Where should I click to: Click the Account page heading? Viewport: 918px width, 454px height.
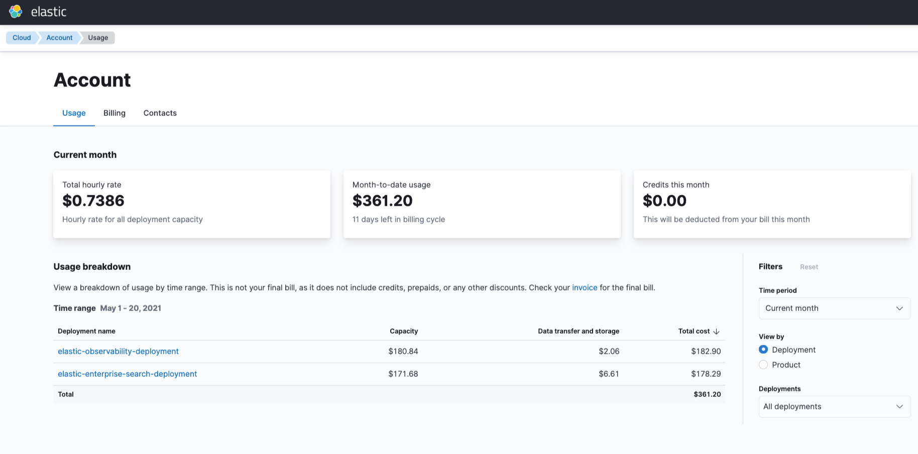coord(92,80)
